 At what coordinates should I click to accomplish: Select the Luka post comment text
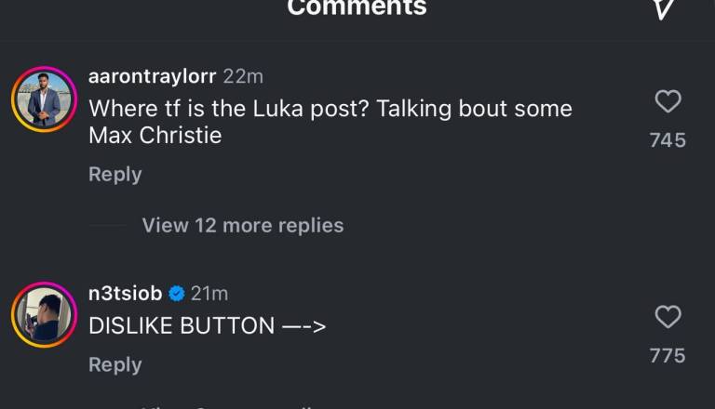[330, 122]
